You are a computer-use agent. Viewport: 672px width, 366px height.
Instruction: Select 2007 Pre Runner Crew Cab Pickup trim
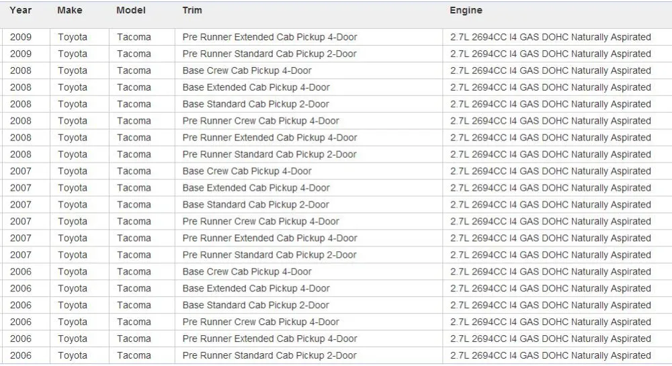[x=261, y=222]
